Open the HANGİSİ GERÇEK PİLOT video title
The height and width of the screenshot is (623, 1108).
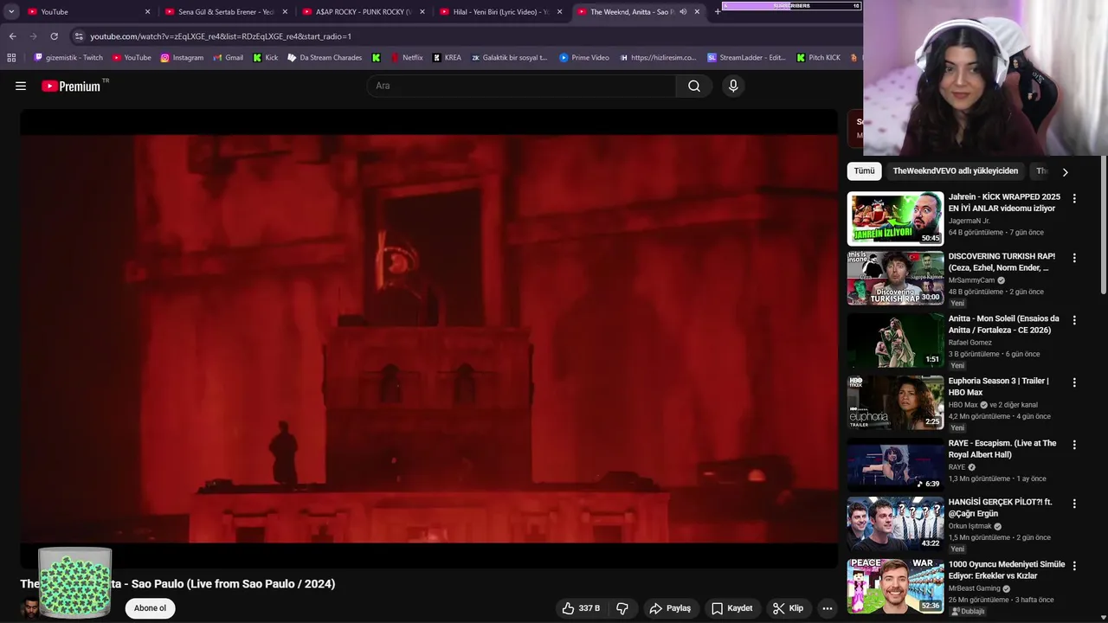tap(1001, 508)
